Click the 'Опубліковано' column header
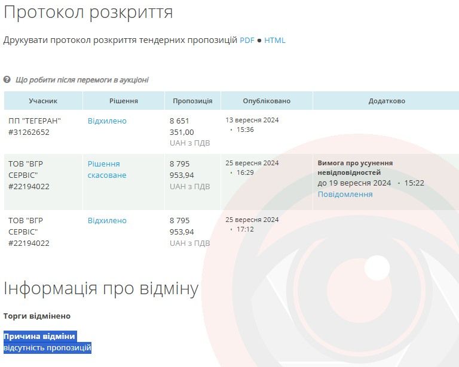 267,101
